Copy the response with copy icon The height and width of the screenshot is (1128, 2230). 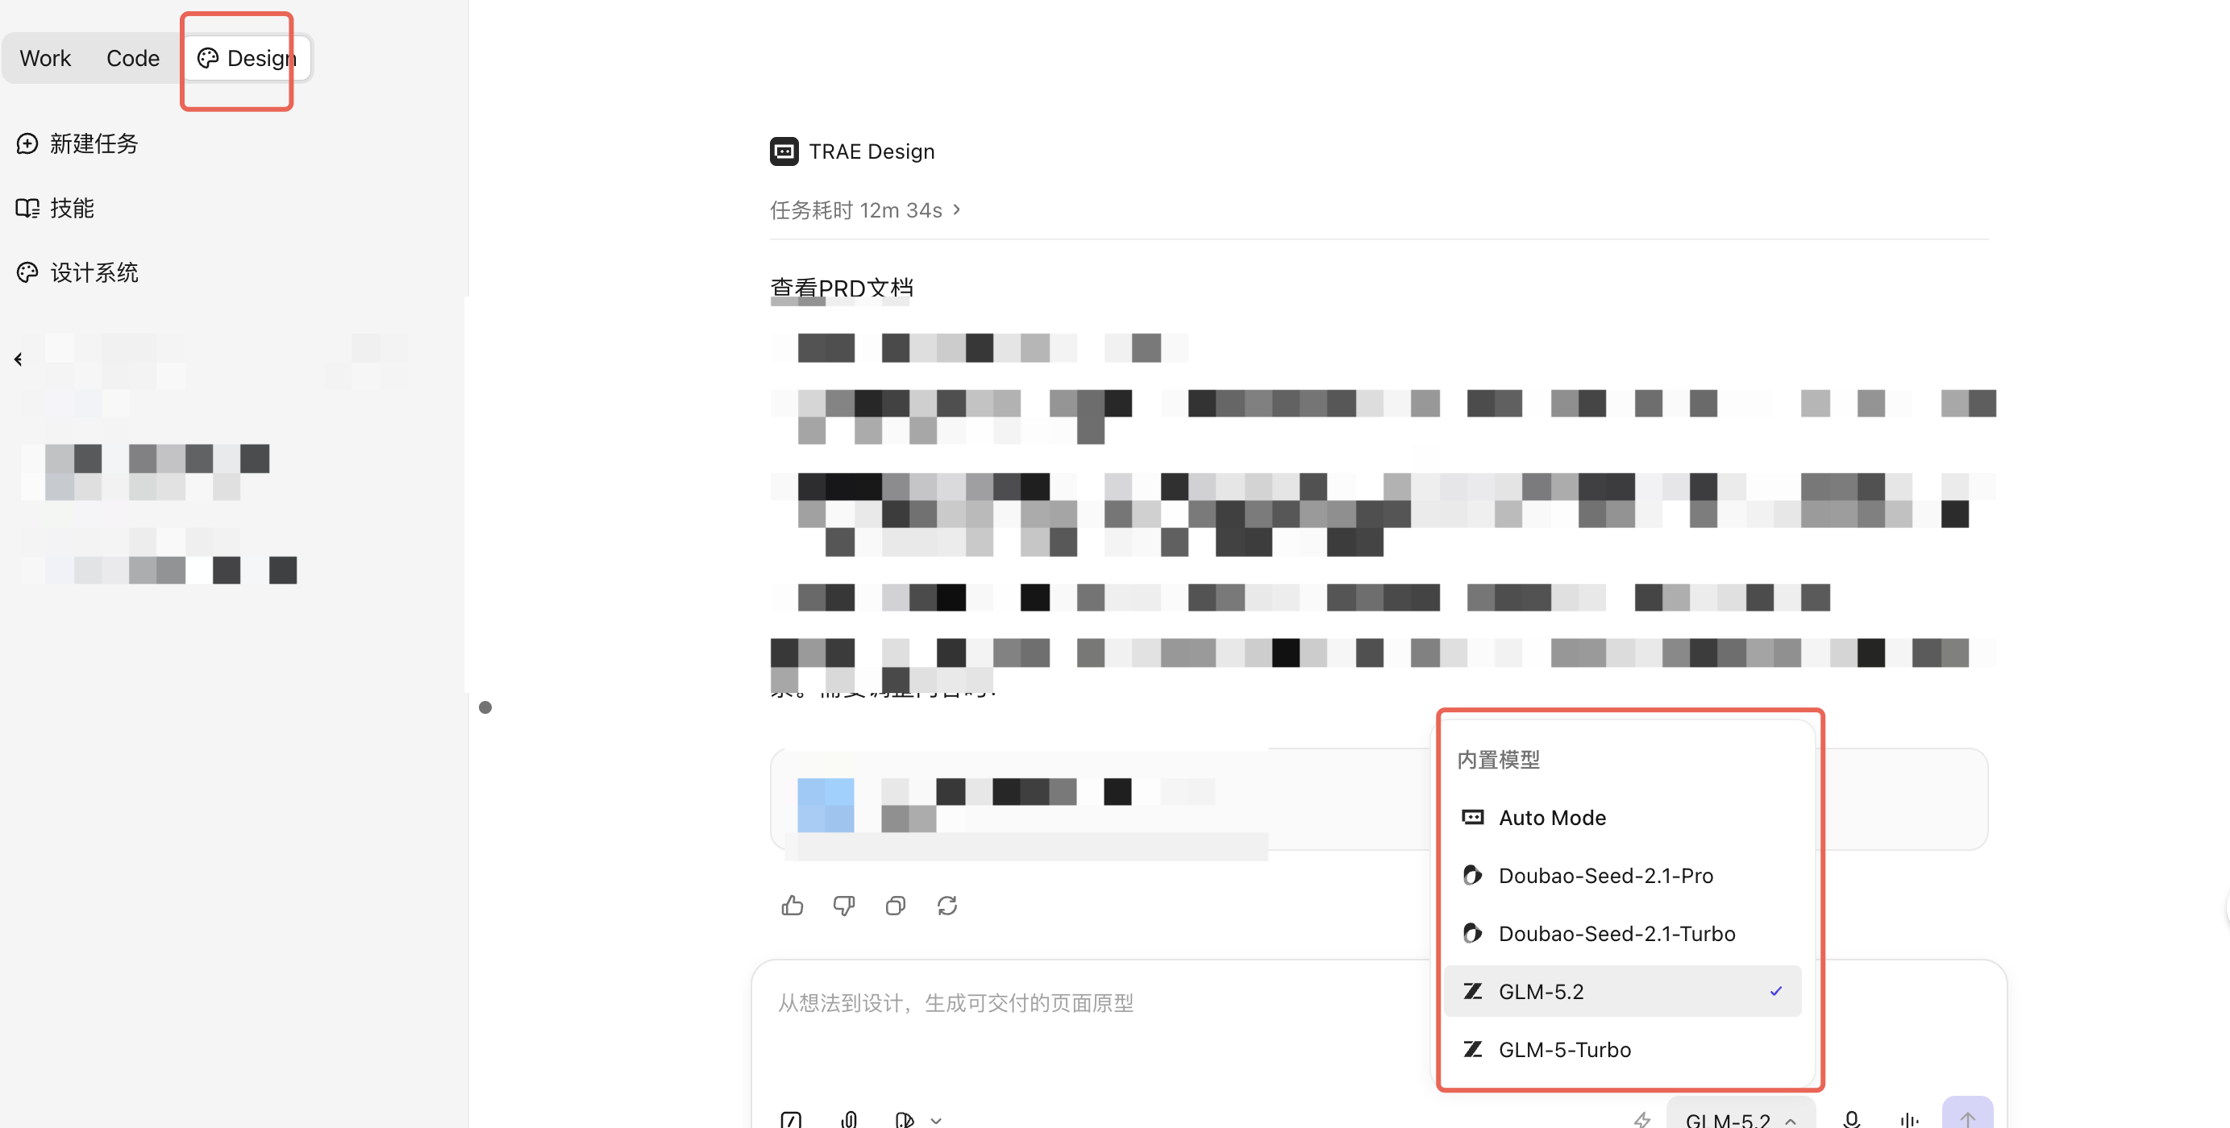(895, 906)
